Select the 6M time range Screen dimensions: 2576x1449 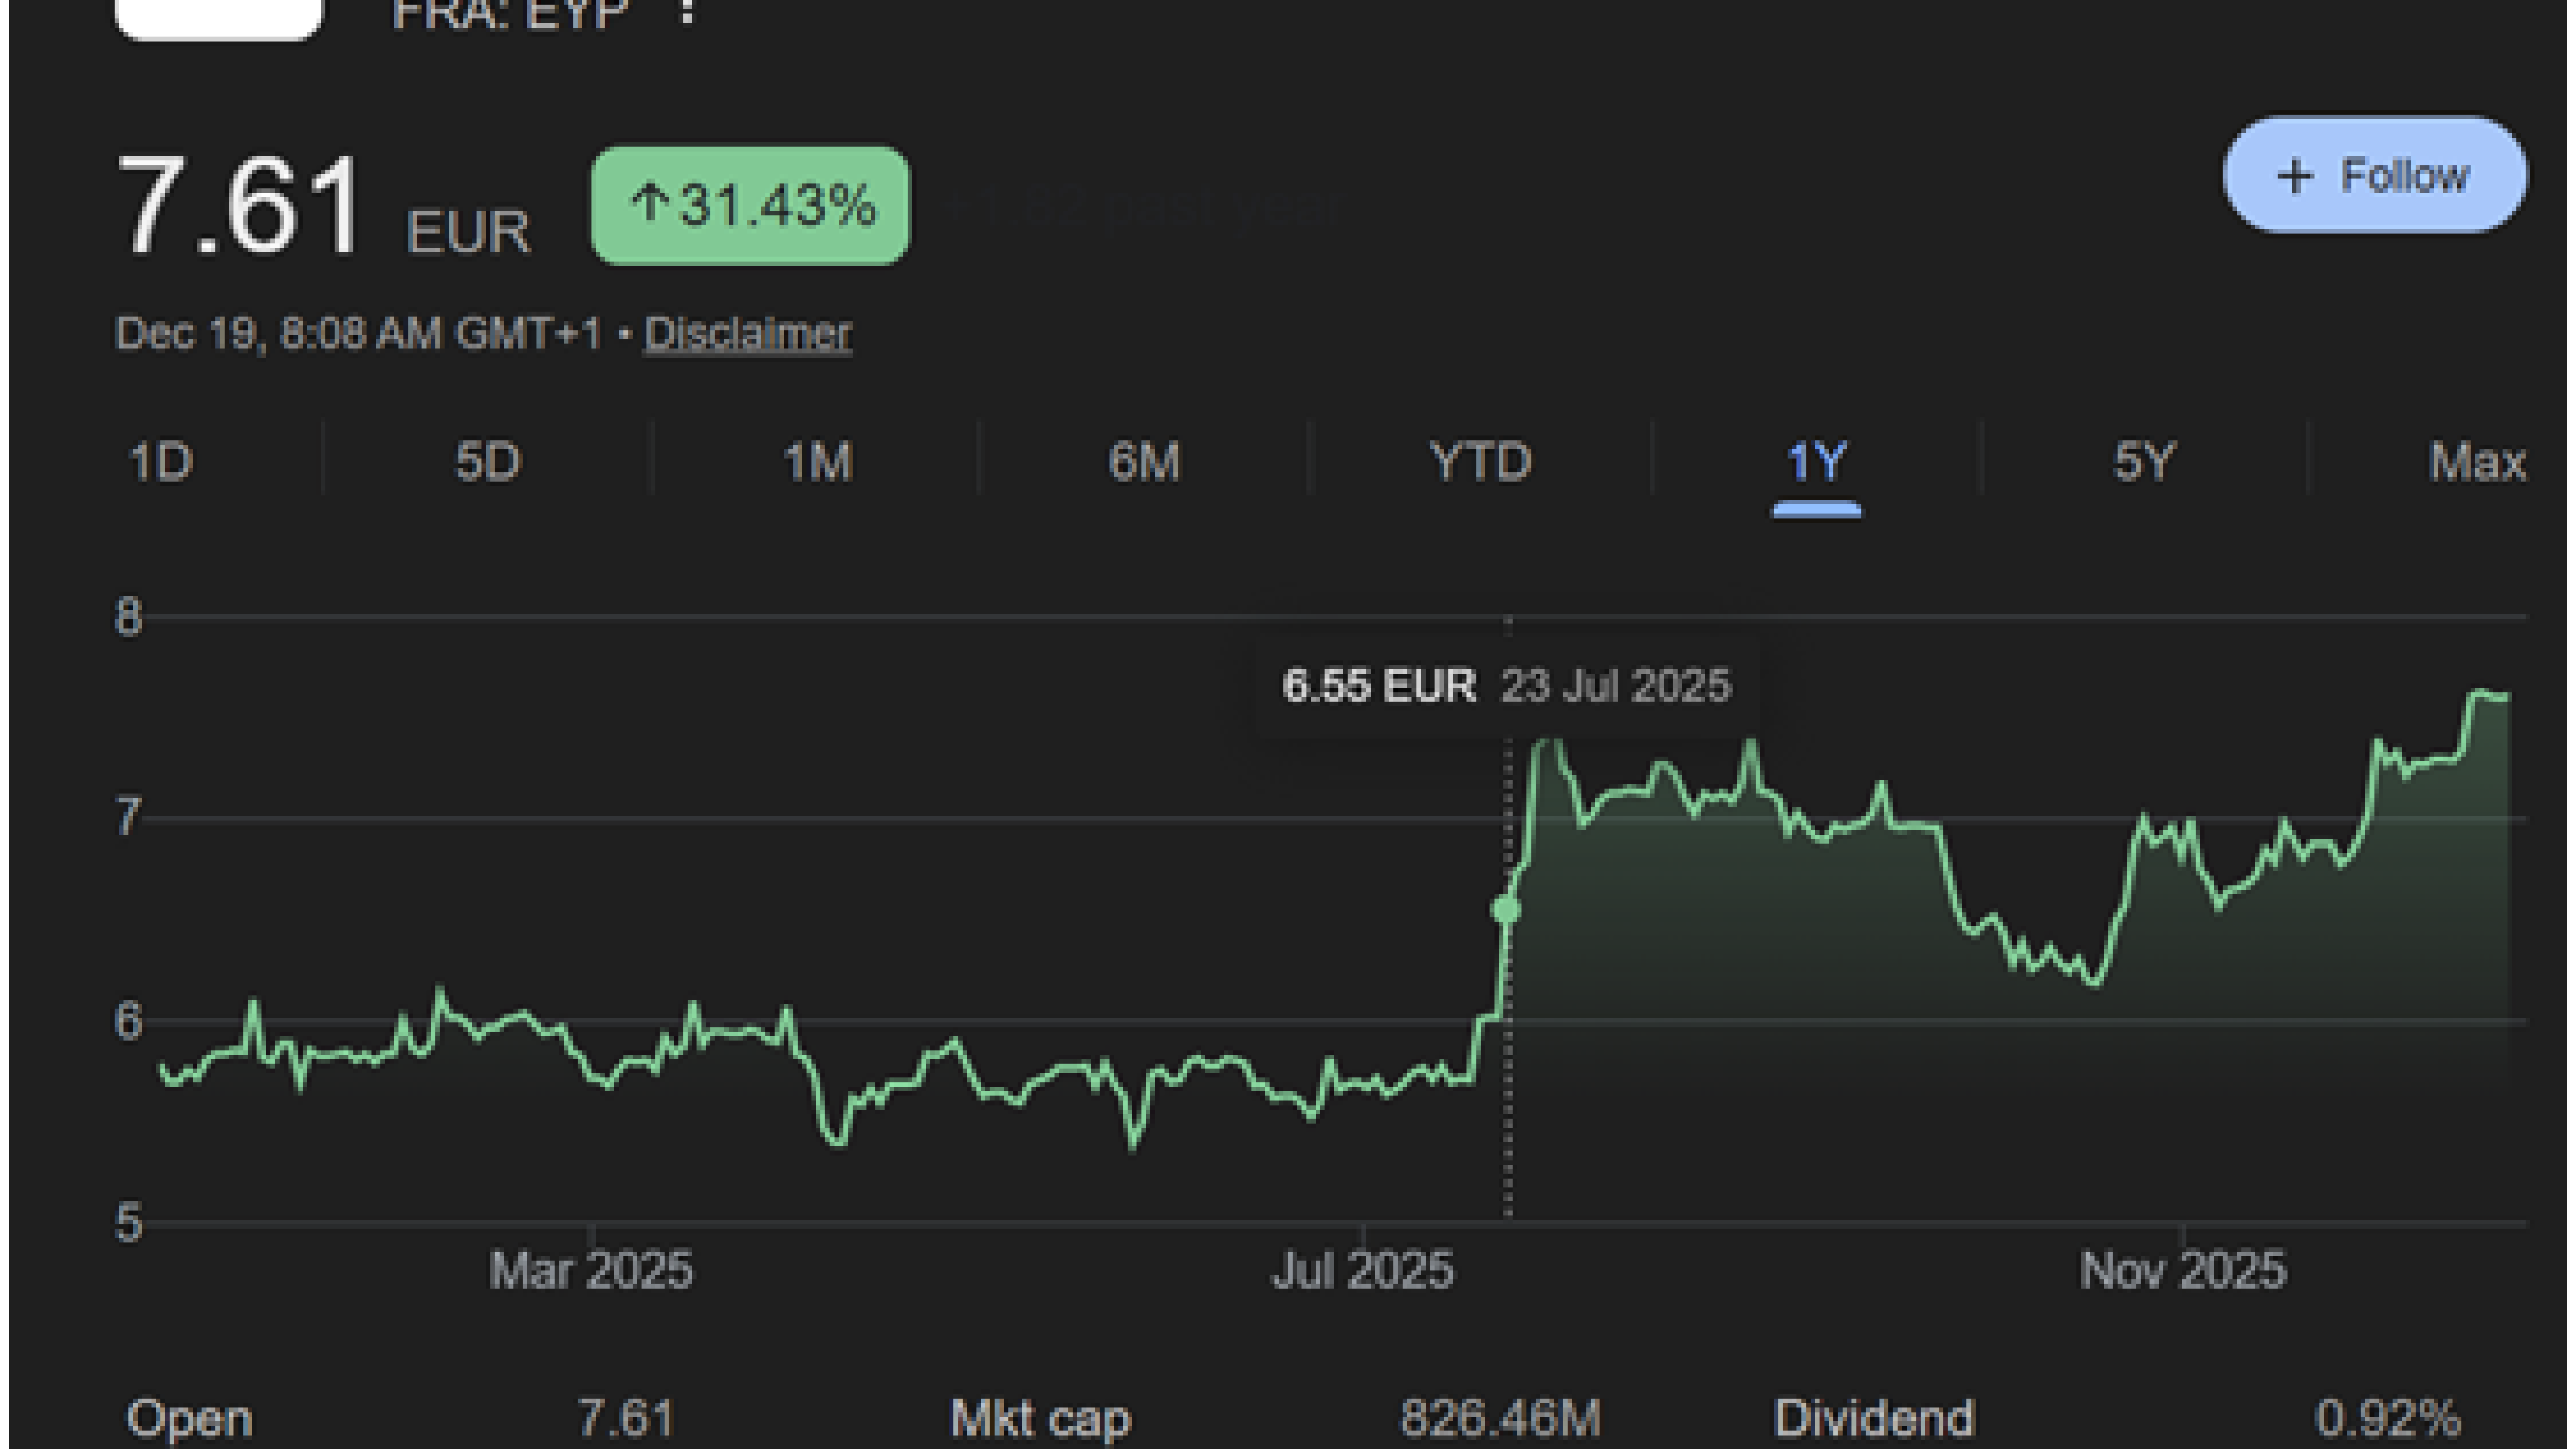click(1144, 462)
